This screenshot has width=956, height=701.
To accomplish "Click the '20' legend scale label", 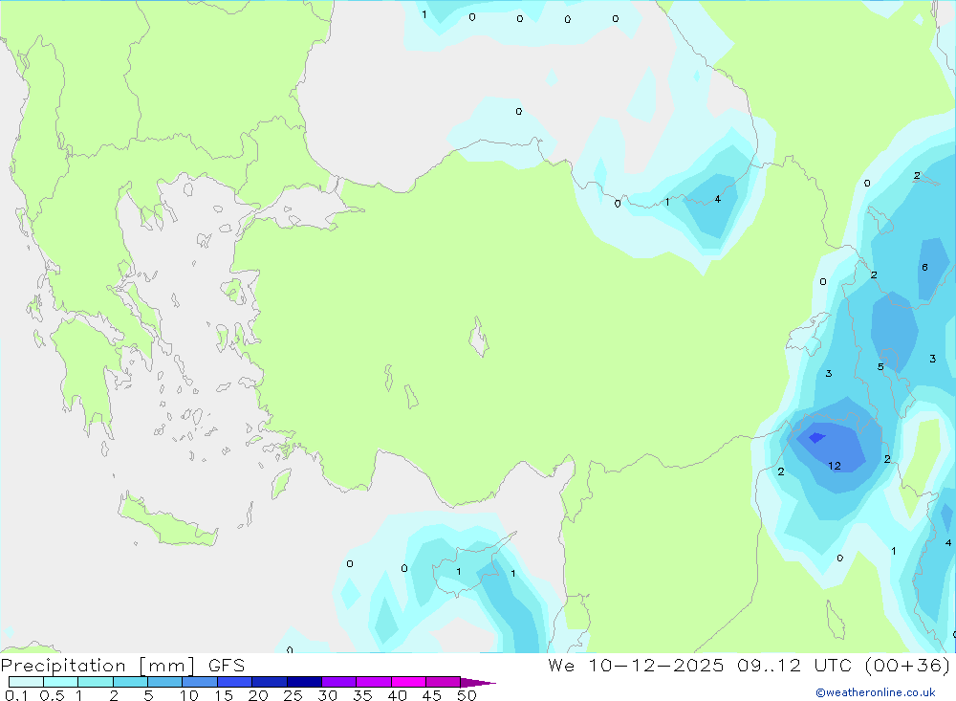I will pos(258,695).
